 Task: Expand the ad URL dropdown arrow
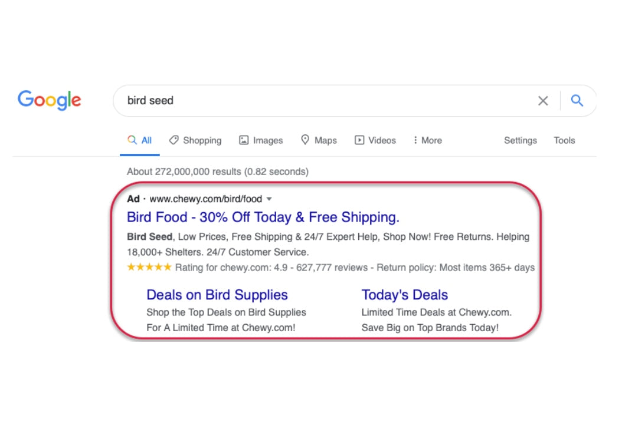(x=269, y=199)
